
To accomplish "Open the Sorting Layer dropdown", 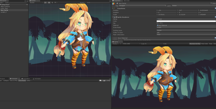I will (x=186, y=30).
